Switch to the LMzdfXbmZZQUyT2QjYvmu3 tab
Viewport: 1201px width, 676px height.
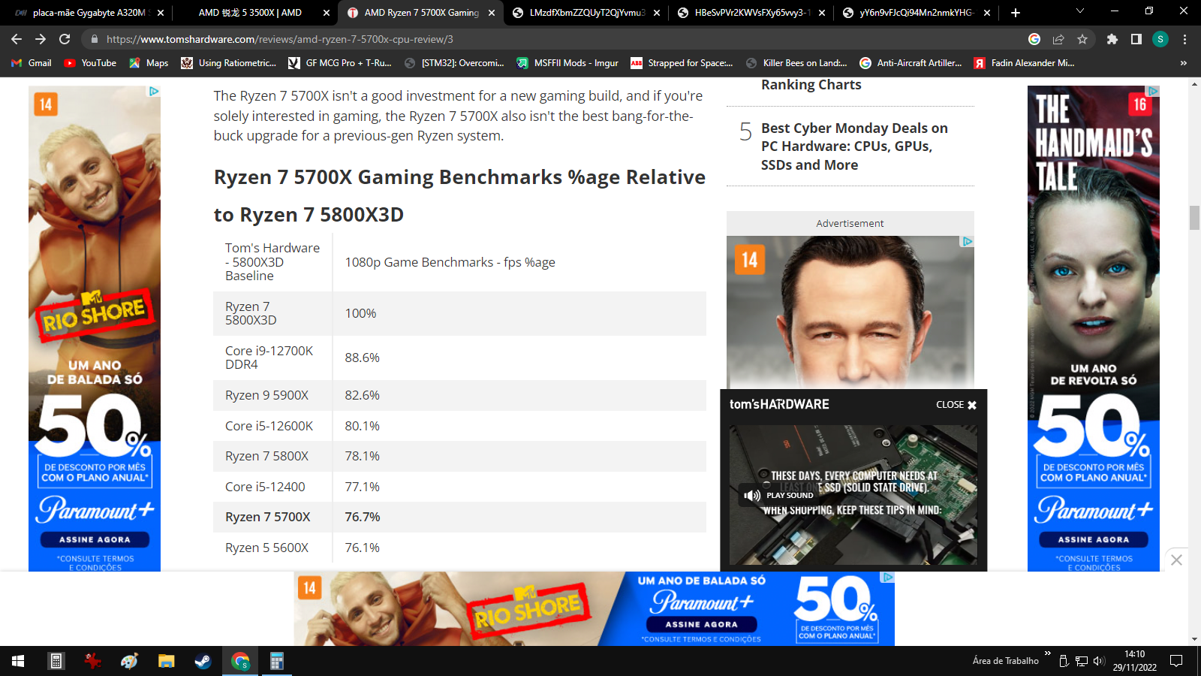[x=587, y=13]
